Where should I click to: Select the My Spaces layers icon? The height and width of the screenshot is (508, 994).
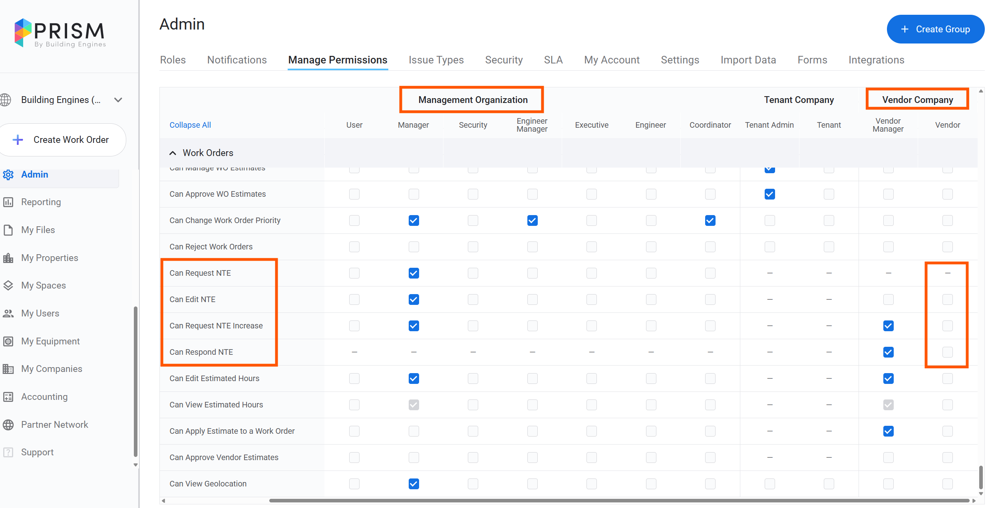pyautogui.click(x=8, y=285)
